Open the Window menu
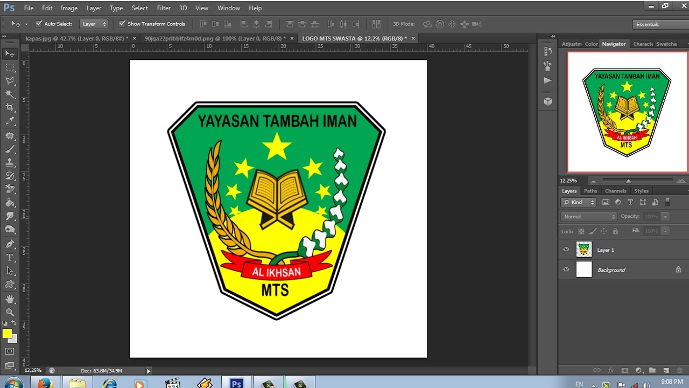 (229, 8)
